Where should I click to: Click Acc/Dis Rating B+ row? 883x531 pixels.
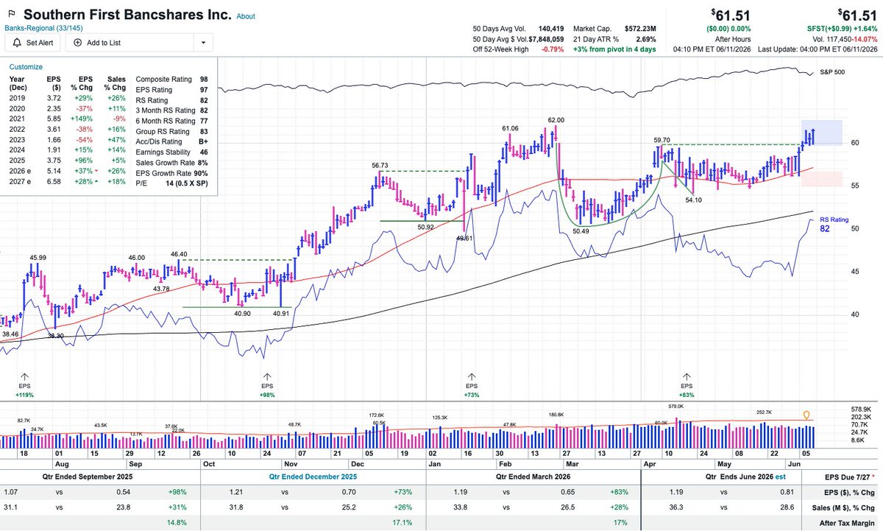(x=172, y=141)
